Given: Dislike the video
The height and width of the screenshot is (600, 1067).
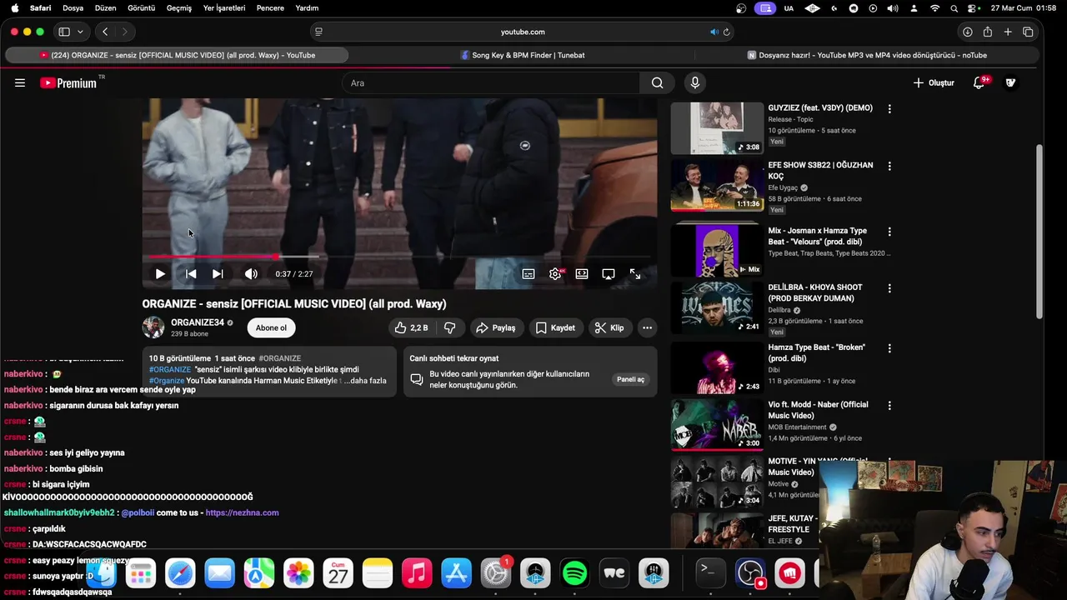Looking at the screenshot, I should pyautogui.click(x=450, y=327).
